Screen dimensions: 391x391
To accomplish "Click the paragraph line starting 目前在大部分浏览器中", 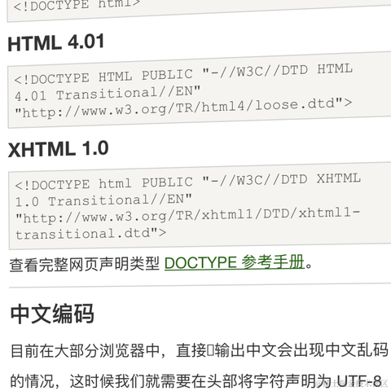I will click(x=200, y=350).
